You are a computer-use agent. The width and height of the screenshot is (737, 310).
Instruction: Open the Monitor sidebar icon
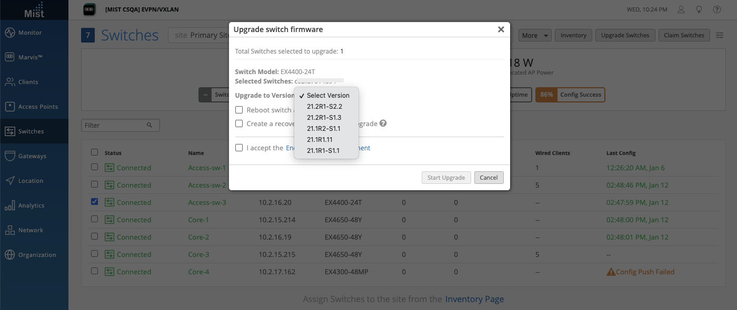[9, 33]
